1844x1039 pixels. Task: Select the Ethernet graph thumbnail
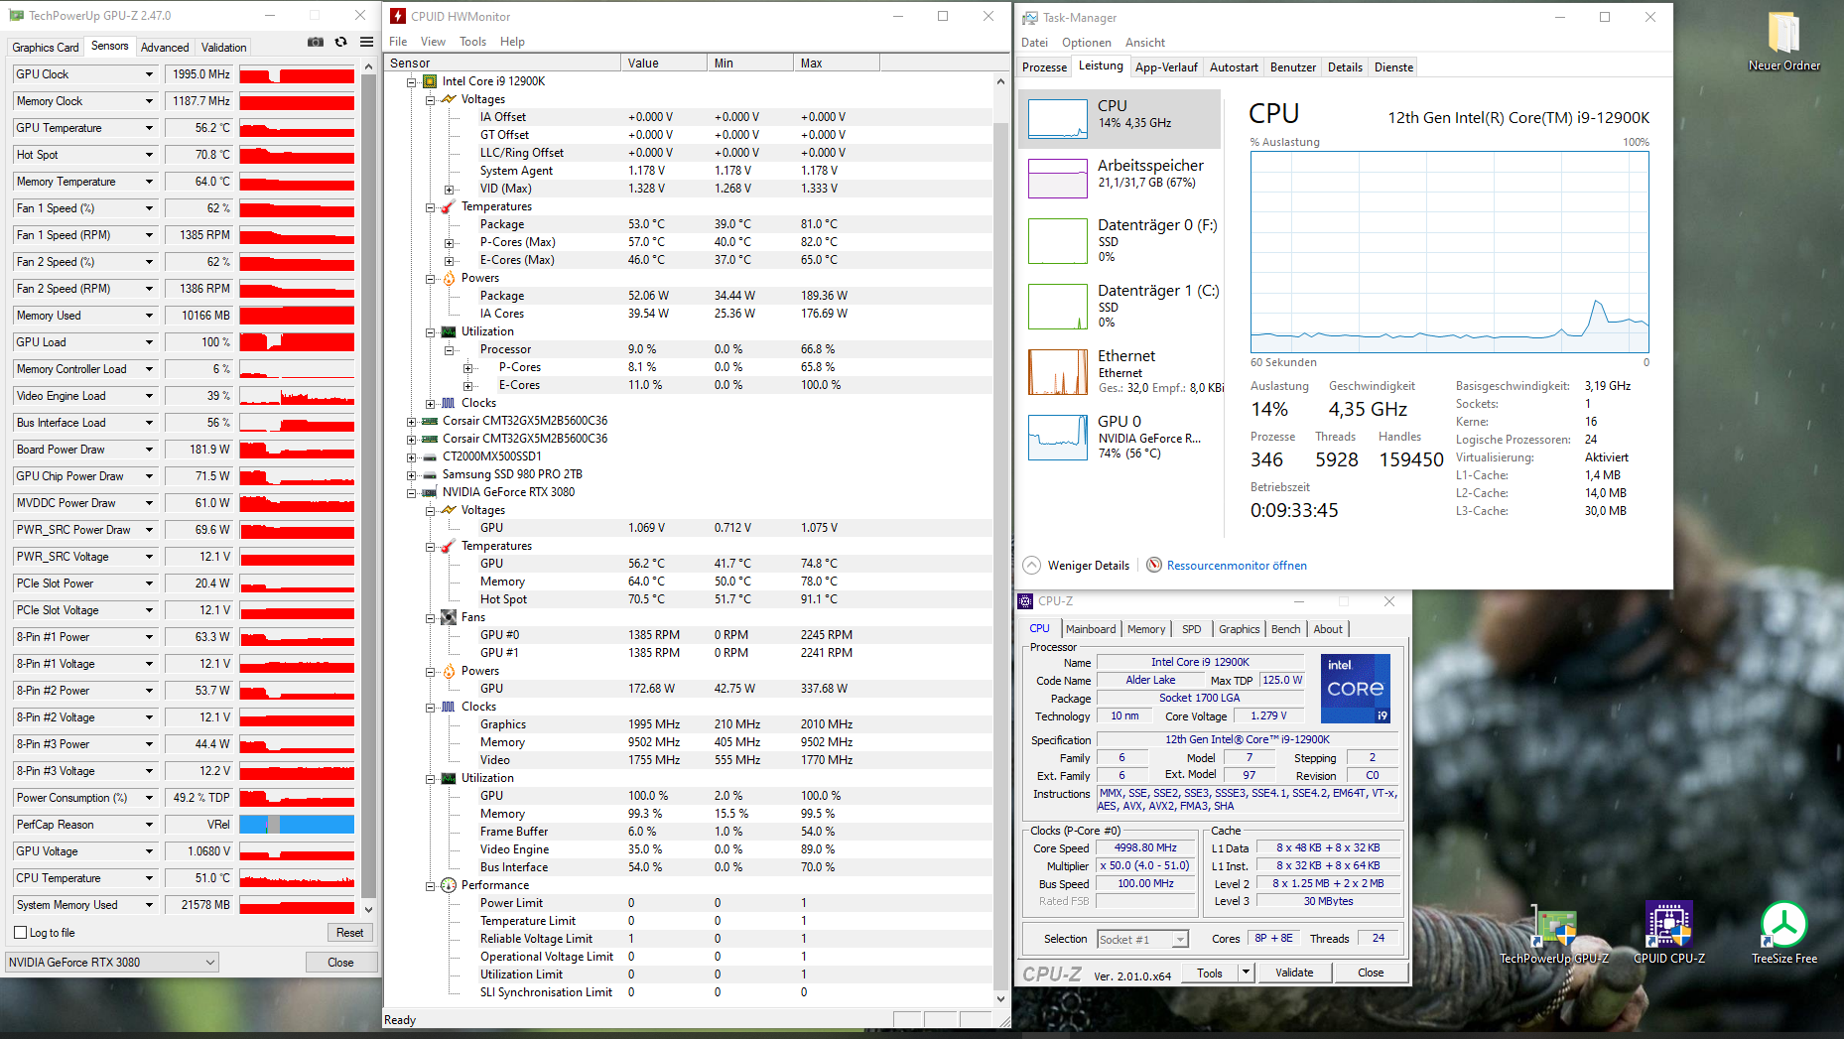click(x=1058, y=372)
